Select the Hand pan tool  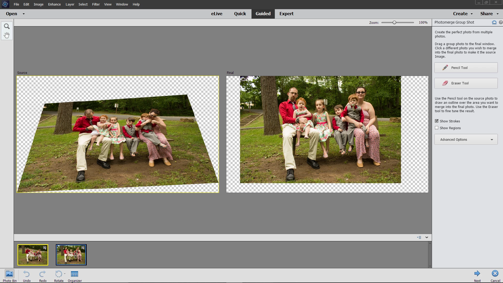pyautogui.click(x=7, y=35)
